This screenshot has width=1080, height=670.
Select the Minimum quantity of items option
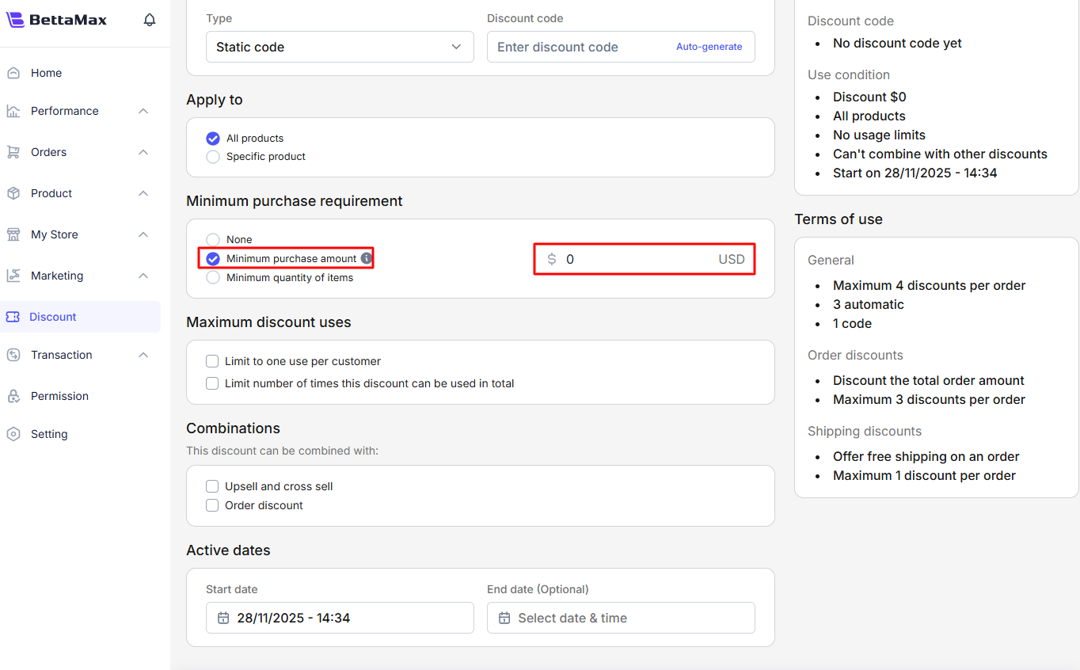pyautogui.click(x=211, y=277)
